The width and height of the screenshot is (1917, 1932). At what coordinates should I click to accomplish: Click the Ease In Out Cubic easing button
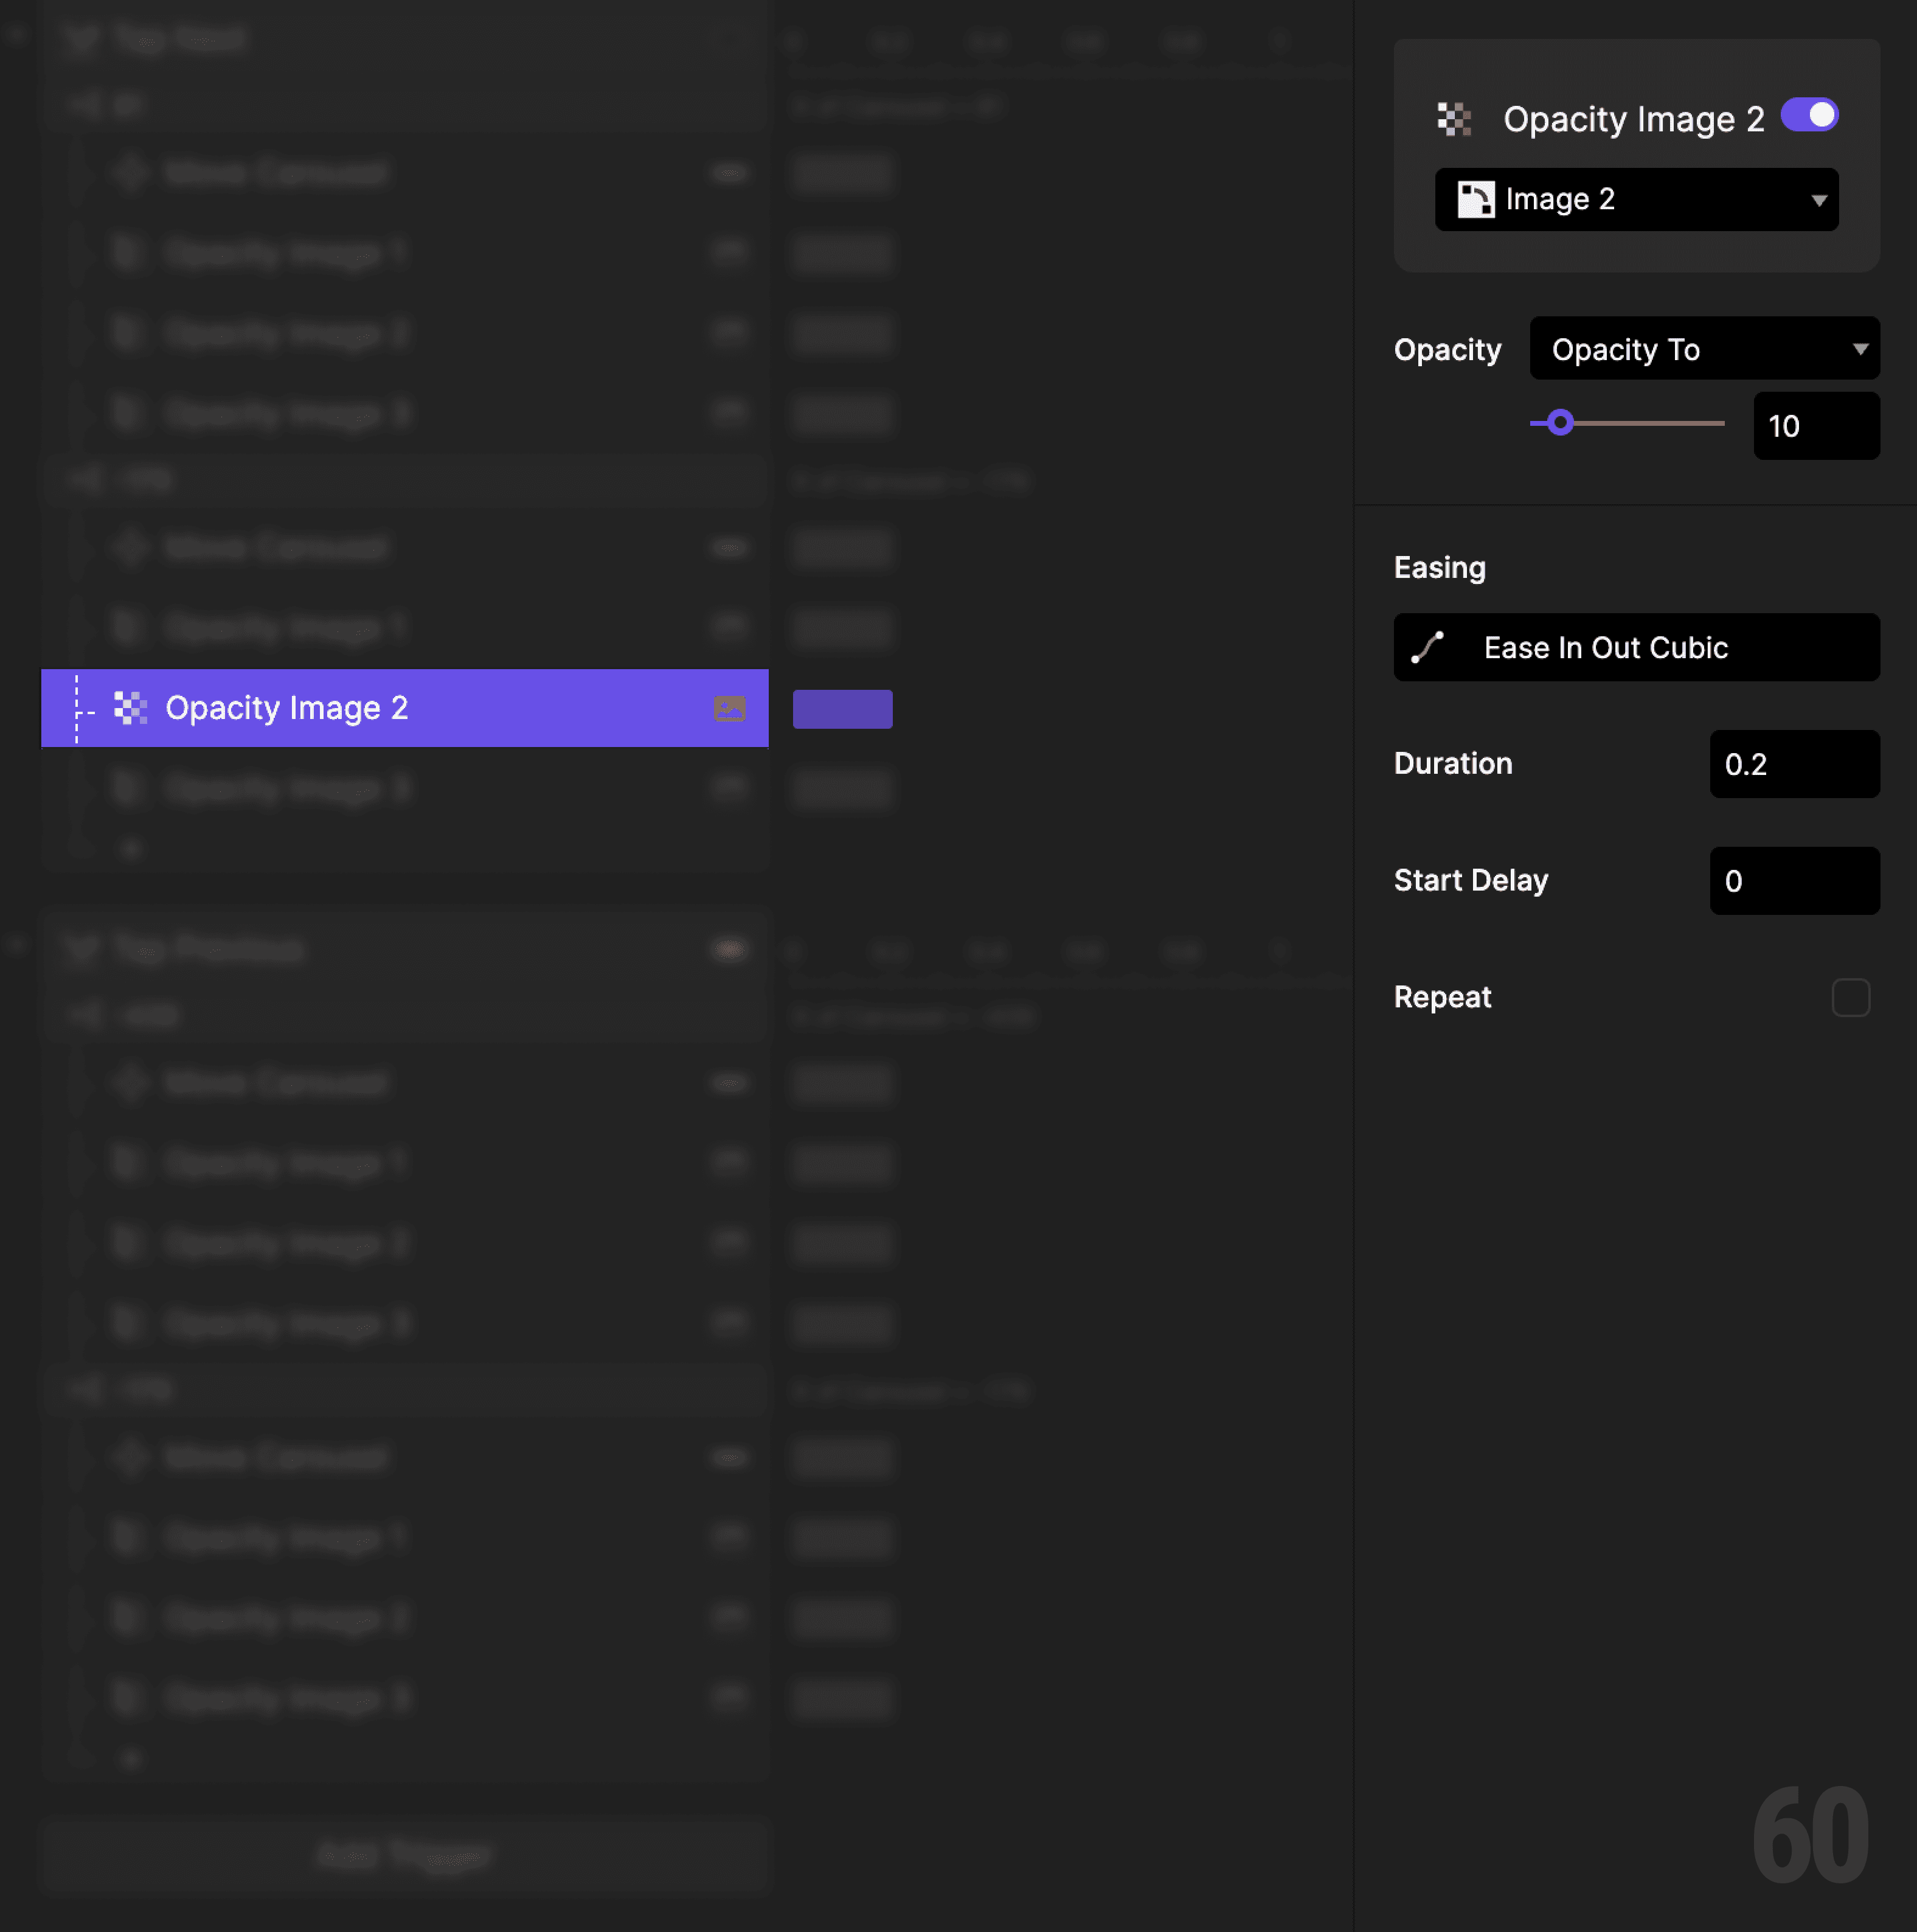coord(1636,647)
